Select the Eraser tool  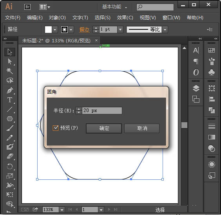tap(10, 156)
